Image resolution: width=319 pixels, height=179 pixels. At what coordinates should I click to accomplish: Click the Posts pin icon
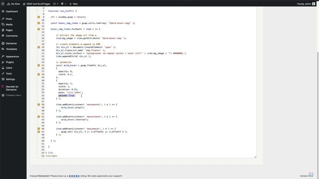point(3,19)
